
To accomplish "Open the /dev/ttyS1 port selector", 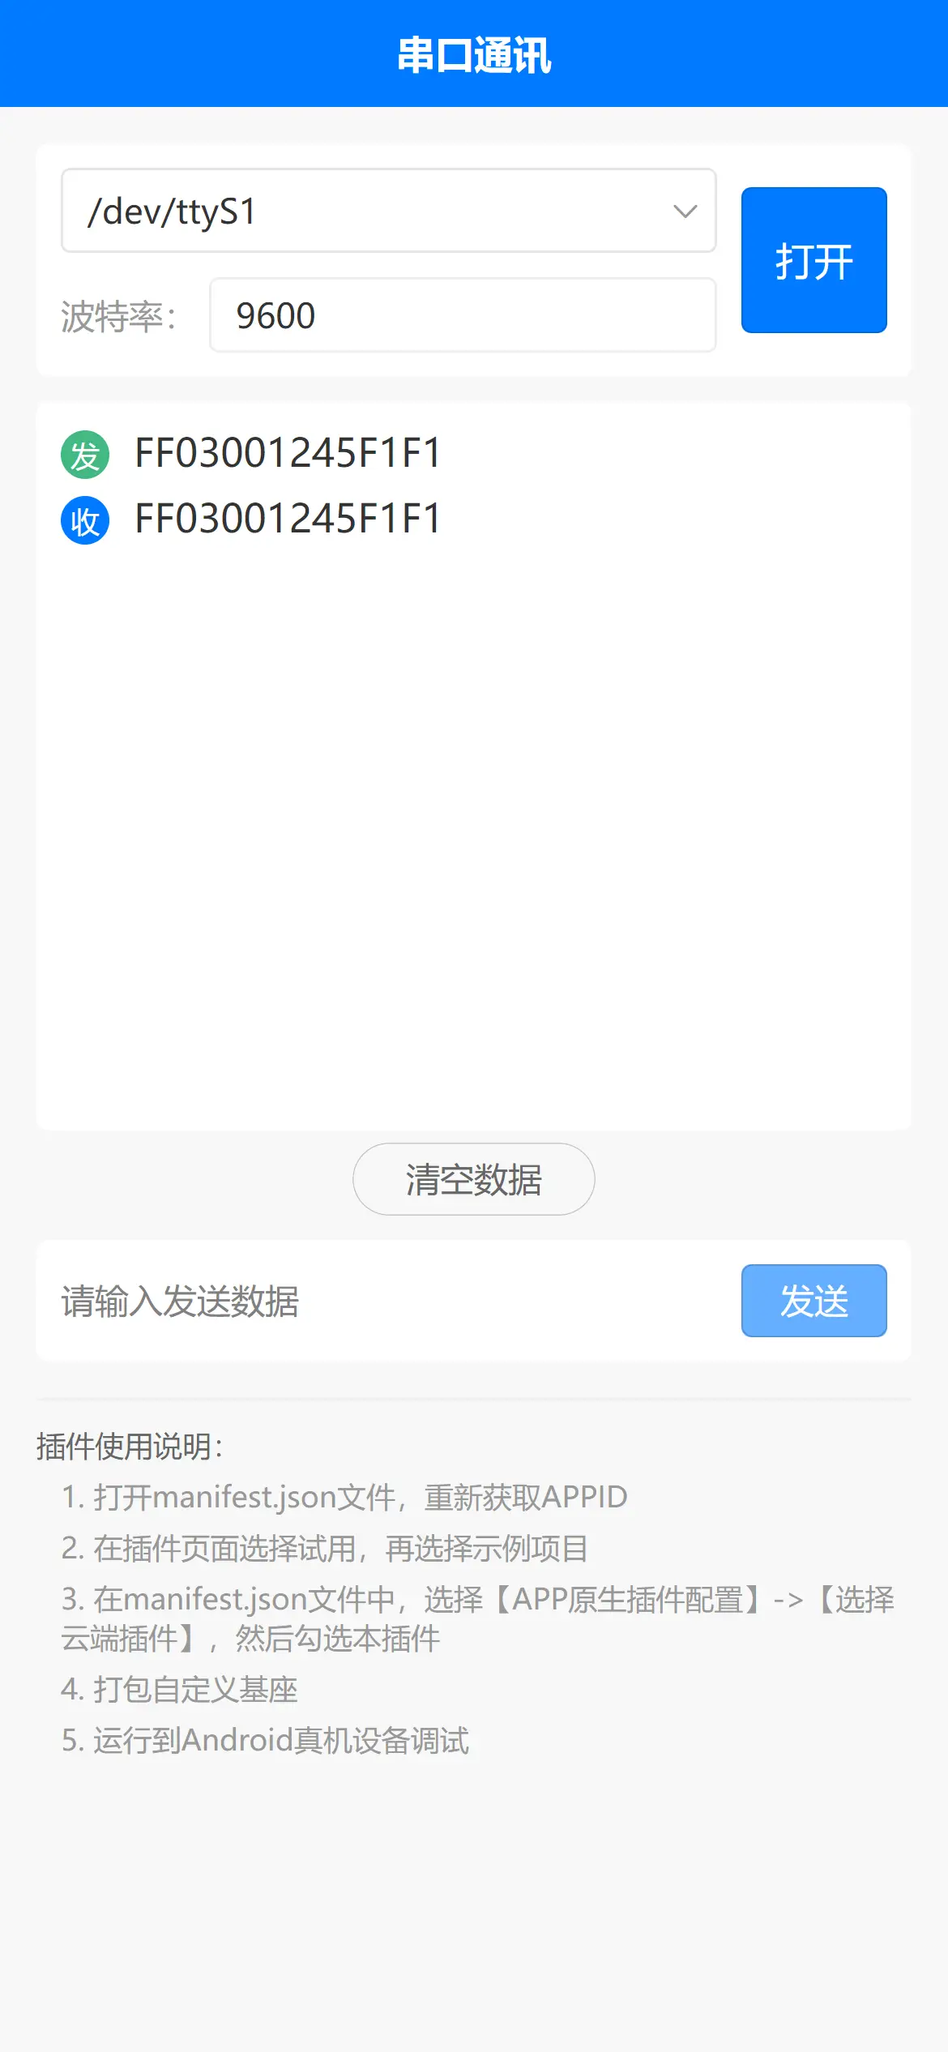I will pyautogui.click(x=389, y=211).
